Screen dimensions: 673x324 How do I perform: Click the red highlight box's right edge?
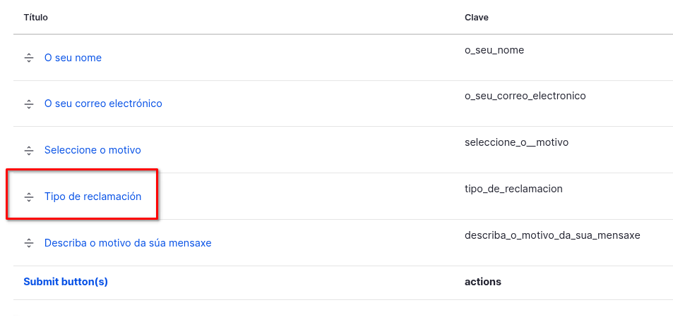(x=157, y=194)
